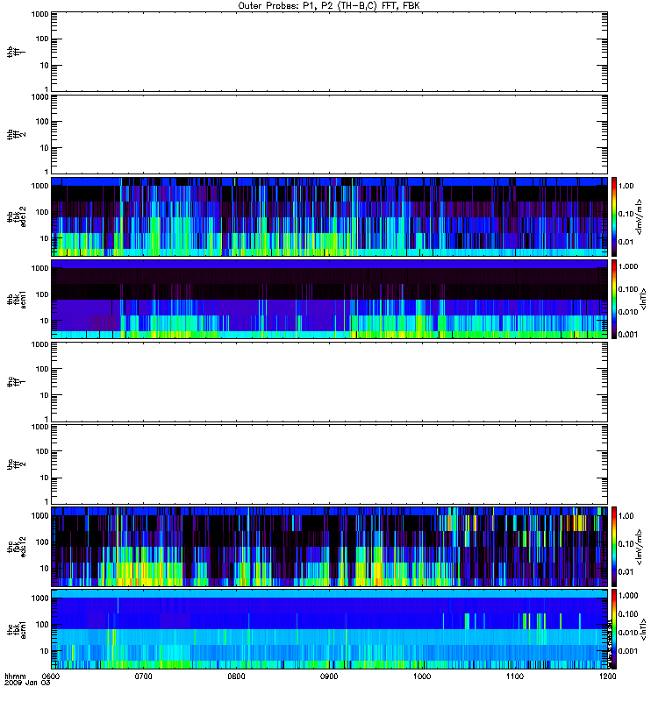The height and width of the screenshot is (701, 658).
Task: Click the 'thc fbk scm1' y-axis title
Action: point(17,628)
